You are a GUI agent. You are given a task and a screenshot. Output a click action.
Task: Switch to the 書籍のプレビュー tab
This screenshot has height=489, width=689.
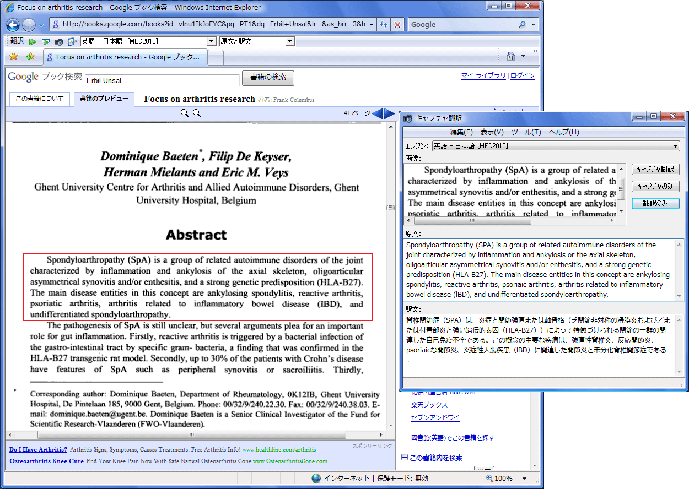pyautogui.click(x=104, y=99)
